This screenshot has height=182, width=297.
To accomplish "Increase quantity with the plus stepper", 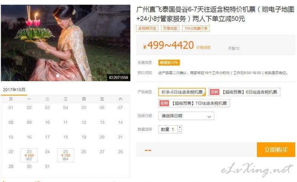I will tap(180, 127).
